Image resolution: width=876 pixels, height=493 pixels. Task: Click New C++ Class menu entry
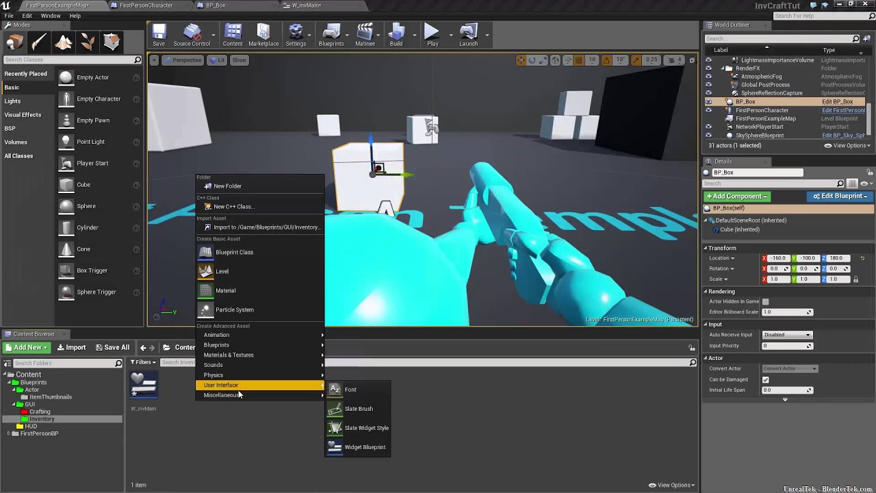point(259,207)
